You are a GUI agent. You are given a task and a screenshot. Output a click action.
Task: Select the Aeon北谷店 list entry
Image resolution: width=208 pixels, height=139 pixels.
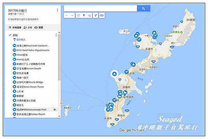[x=21, y=59]
